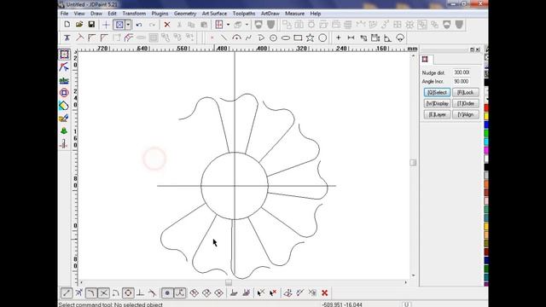The image size is (546, 307).
Task: Open the ArtDraw menu
Action: (270, 14)
